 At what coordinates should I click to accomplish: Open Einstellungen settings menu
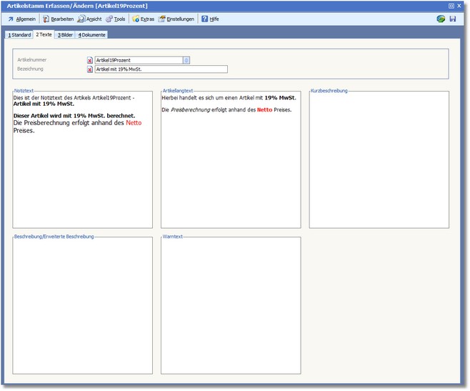tap(176, 19)
